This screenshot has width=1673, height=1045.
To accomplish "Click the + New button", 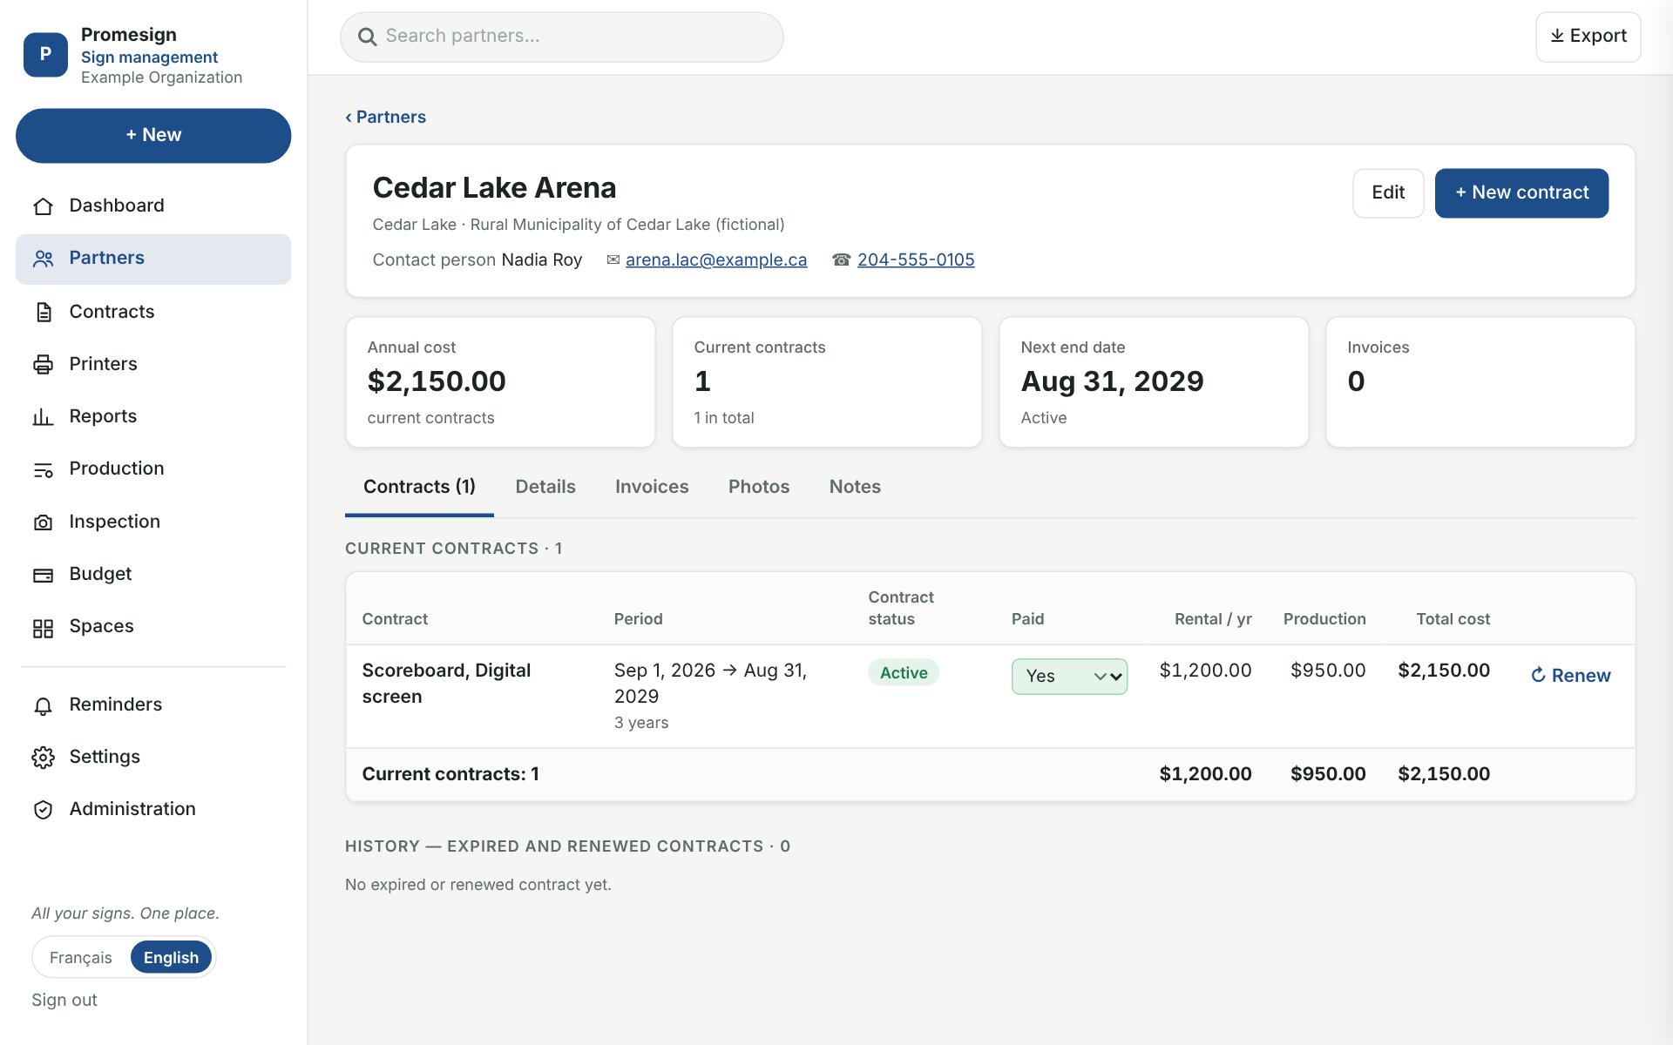I will [153, 135].
